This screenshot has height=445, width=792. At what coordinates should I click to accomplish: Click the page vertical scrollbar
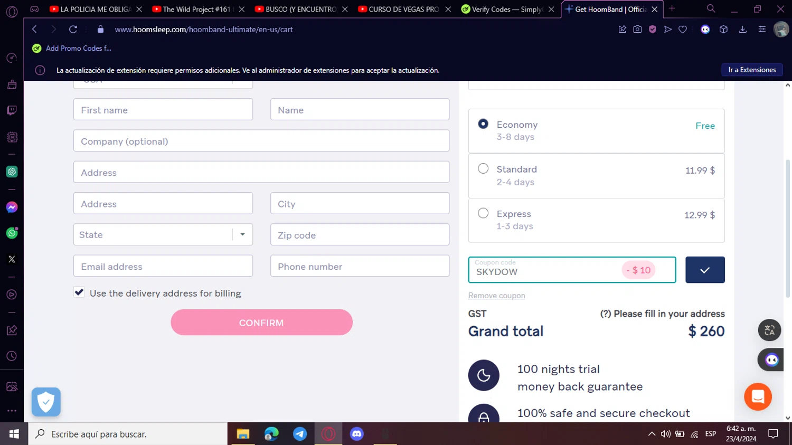787,228
